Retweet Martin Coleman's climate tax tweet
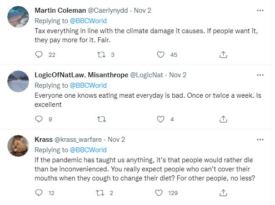Viewport: 275px width, 205px height. pyautogui.click(x=101, y=55)
